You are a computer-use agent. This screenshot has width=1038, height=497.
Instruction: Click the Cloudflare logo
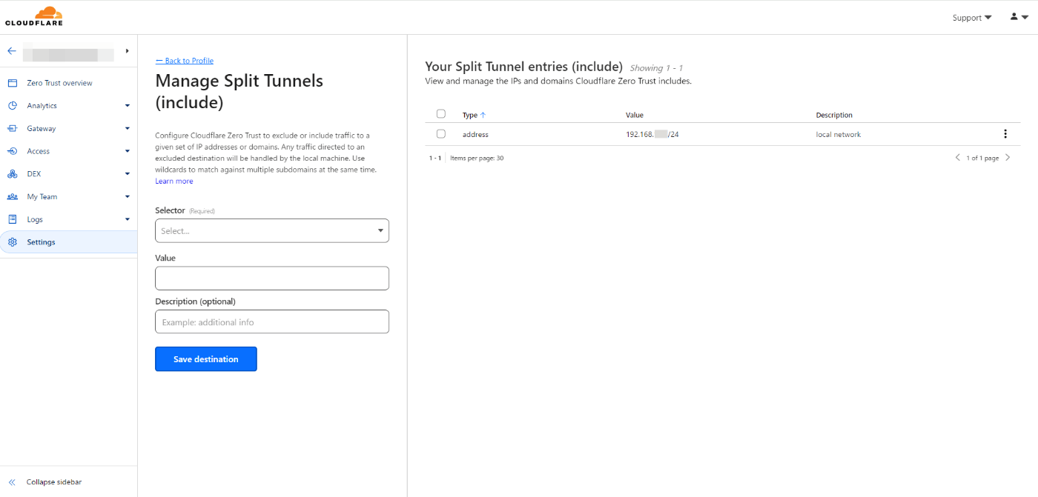[x=34, y=16]
